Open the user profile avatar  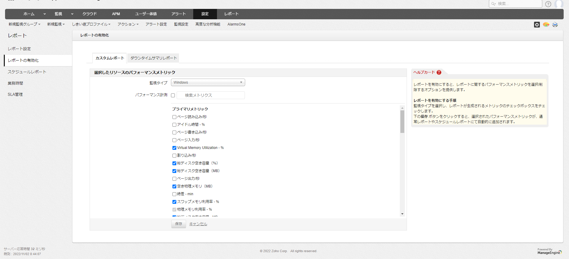tap(559, 4)
